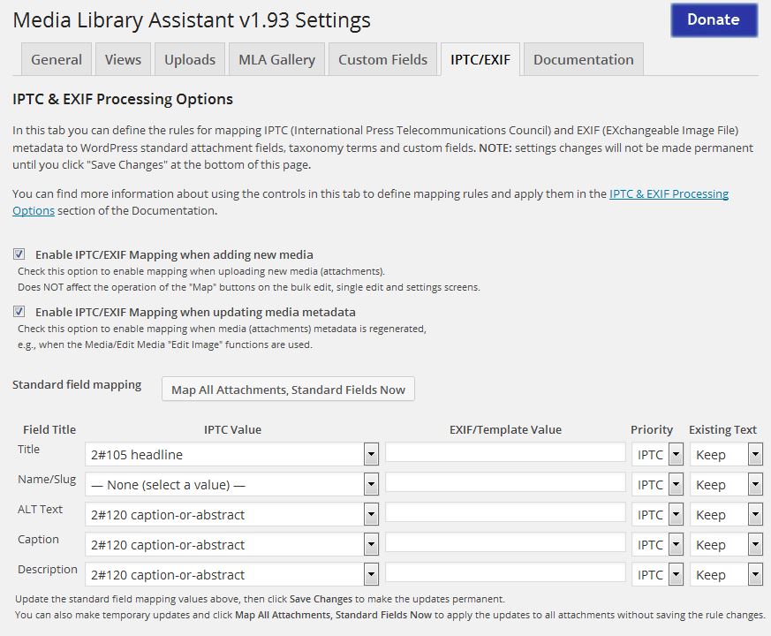Image resolution: width=771 pixels, height=636 pixels.
Task: Click the Media Library Assistant v1.93 Settings title
Action: point(192,20)
